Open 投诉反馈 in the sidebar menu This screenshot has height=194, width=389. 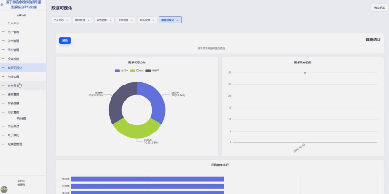pyautogui.click(x=23, y=59)
